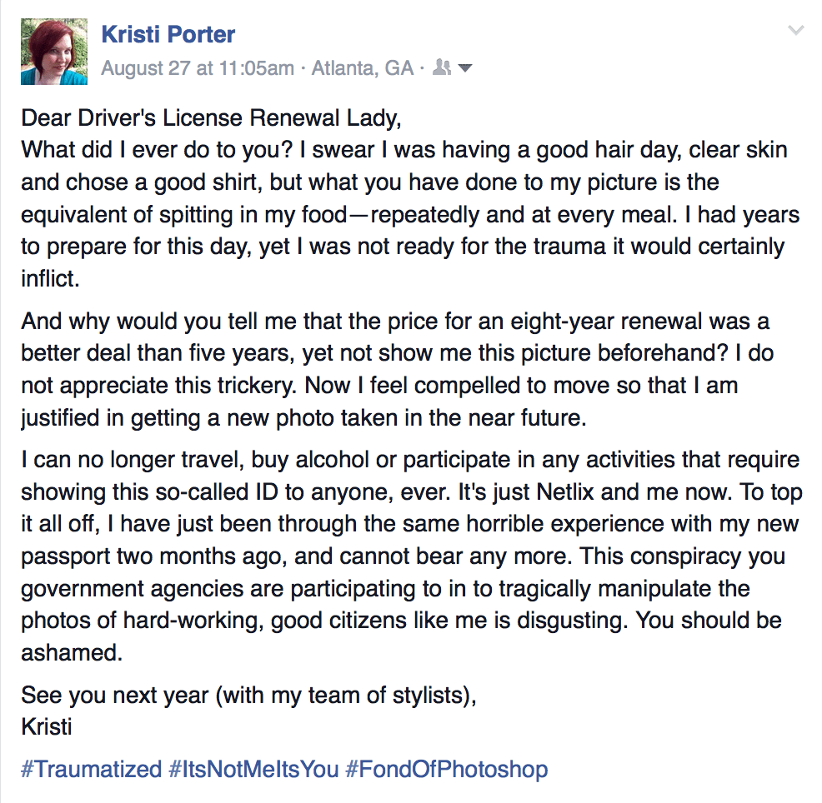The height and width of the screenshot is (803, 822).
Task: Open the #FondOfPhotoshop hashtag
Action: click(447, 768)
